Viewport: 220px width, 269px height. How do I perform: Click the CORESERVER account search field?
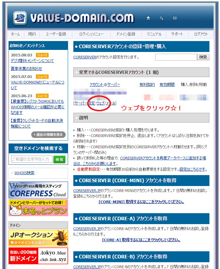176,57
